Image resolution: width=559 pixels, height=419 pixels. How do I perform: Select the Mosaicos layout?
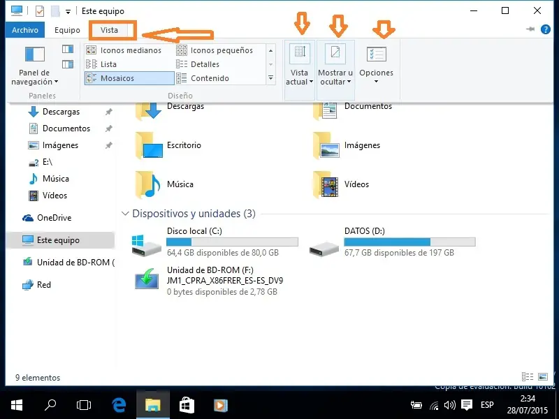click(x=129, y=78)
